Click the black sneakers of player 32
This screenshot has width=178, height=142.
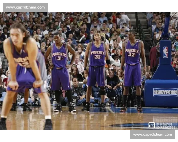click(x=131, y=109)
